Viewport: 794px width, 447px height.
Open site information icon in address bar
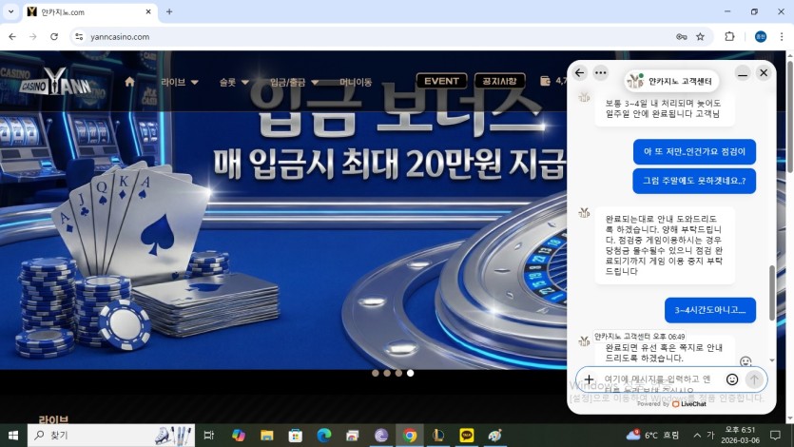click(79, 36)
